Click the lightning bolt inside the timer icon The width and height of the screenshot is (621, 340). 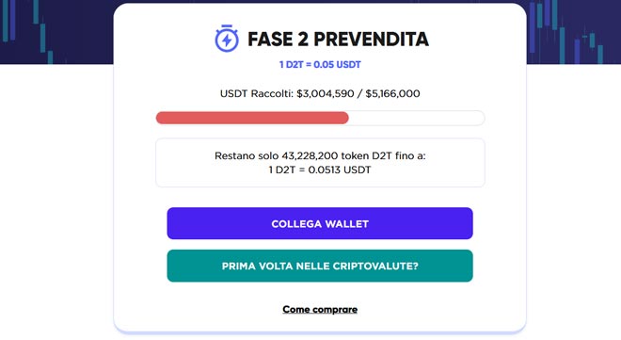227,40
